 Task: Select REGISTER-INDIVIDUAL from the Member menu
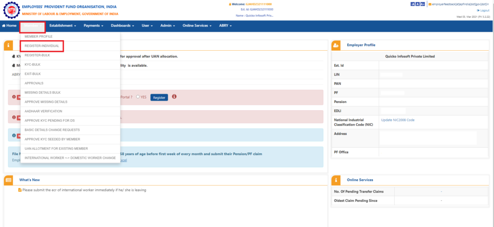[x=70, y=46]
